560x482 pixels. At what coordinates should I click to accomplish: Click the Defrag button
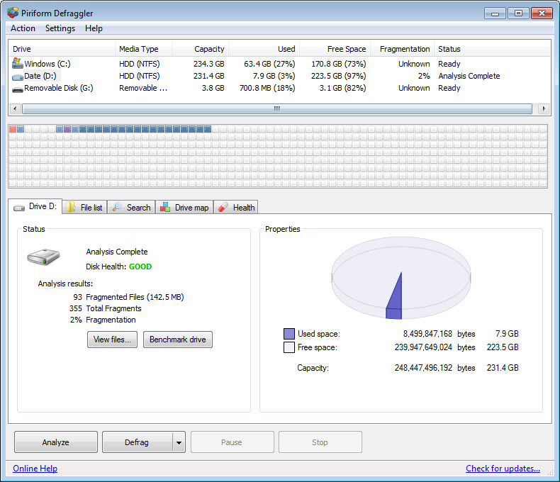point(137,442)
